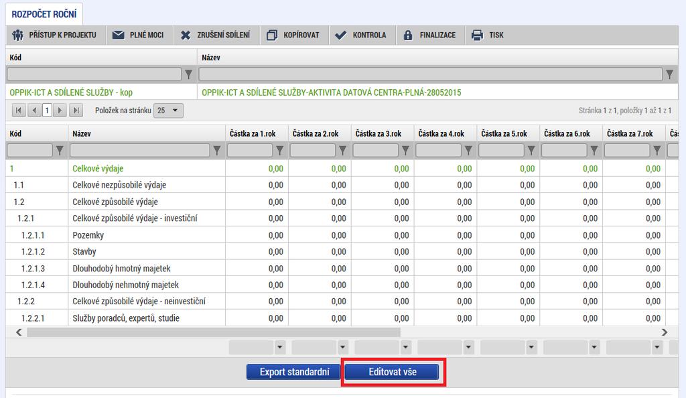This screenshot has width=686, height=398.
Task: Click the Částka za 4.rok filter funnel
Action: pos(468,151)
